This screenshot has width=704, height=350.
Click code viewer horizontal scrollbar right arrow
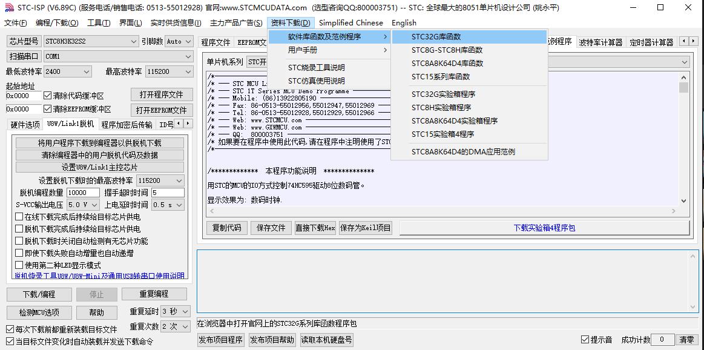(x=675, y=210)
